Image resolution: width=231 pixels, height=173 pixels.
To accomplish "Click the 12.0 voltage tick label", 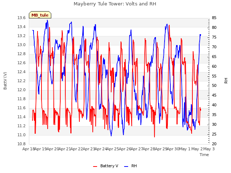I will click(x=22, y=90).
